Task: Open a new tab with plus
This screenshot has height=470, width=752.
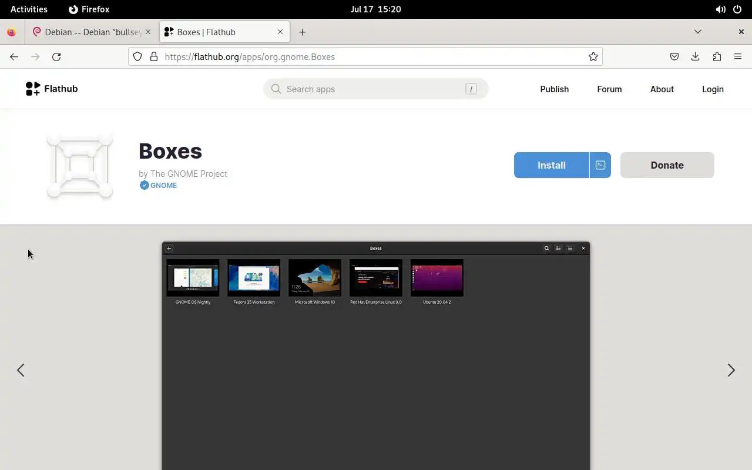Action: (302, 32)
